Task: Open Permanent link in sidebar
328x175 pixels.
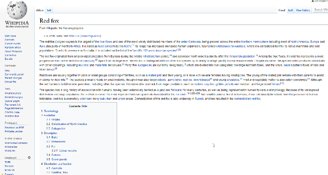Action: (x=13, y=105)
